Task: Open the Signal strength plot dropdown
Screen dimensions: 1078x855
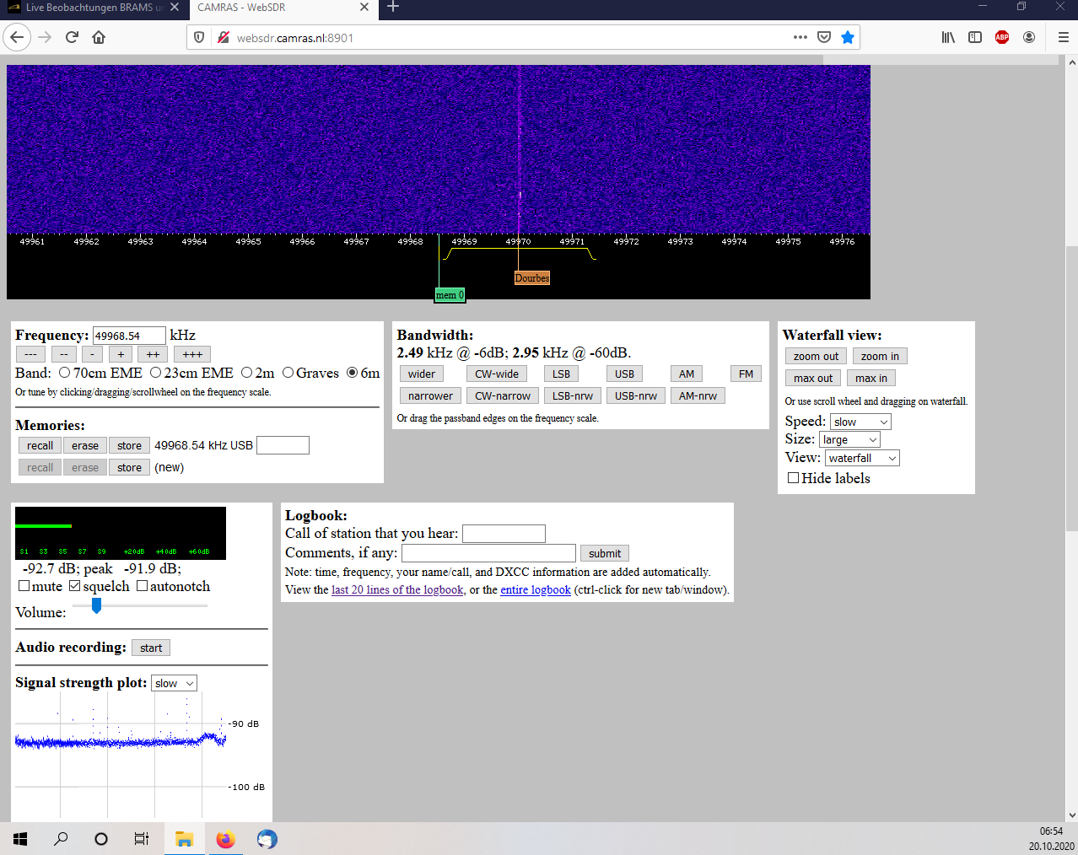Action: click(x=174, y=683)
